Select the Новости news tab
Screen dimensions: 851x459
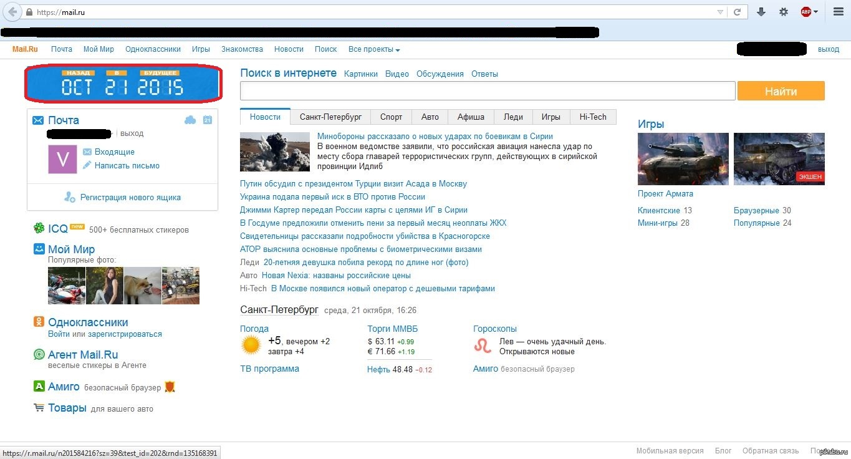tap(265, 117)
